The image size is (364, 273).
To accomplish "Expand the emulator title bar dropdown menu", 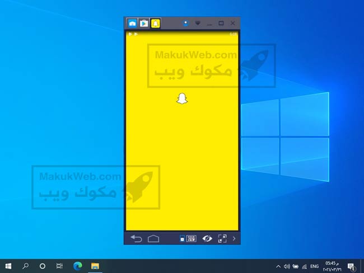I will 198,23.
